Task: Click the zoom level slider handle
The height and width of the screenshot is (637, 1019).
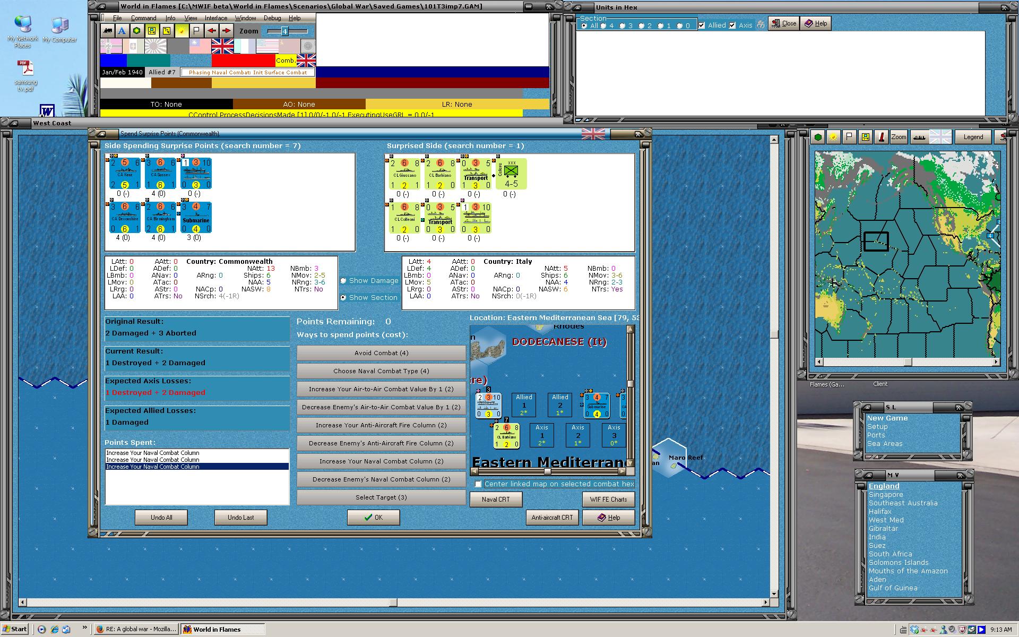Action: (x=284, y=31)
